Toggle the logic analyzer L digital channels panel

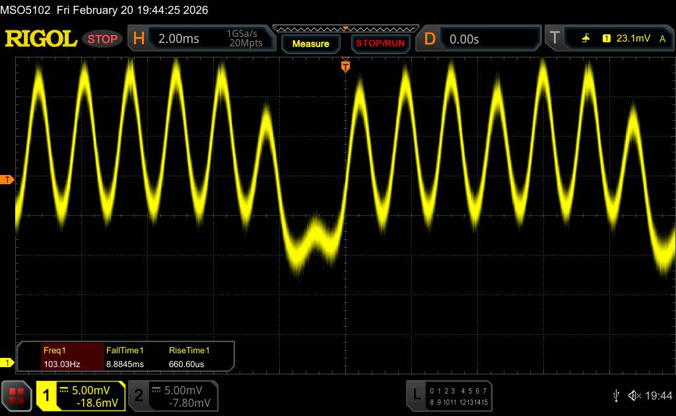(x=450, y=395)
